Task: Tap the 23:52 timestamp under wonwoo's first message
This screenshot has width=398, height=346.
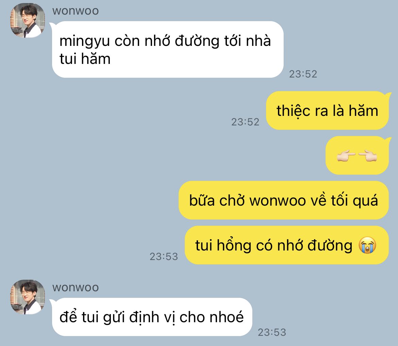Action: click(x=303, y=74)
